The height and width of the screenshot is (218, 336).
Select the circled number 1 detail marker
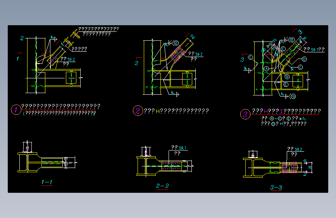pyautogui.click(x=16, y=110)
